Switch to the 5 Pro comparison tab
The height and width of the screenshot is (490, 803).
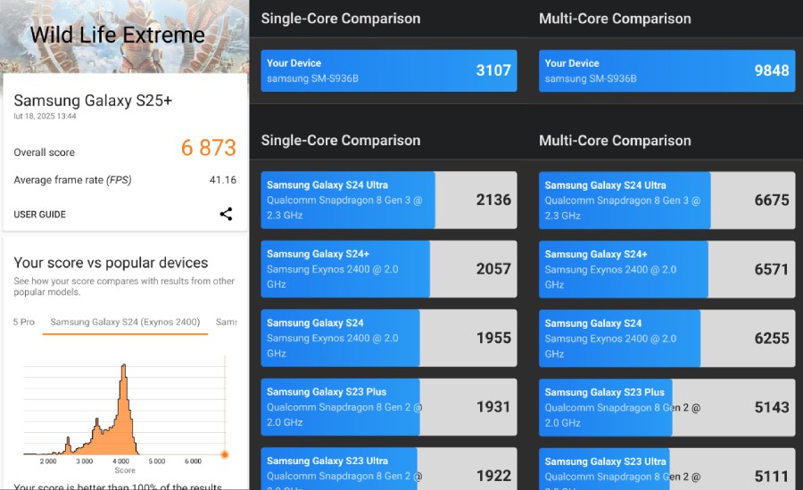24,322
